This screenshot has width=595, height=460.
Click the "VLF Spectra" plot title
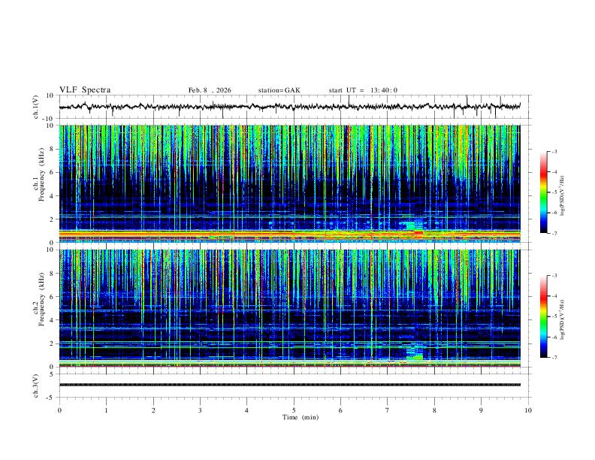(85, 90)
